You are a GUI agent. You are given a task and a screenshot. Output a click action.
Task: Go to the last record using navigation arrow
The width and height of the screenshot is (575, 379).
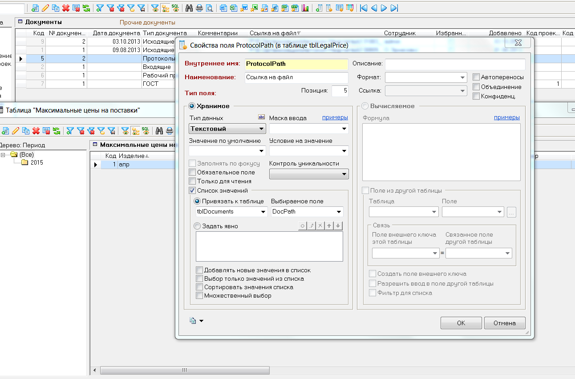coord(394,8)
